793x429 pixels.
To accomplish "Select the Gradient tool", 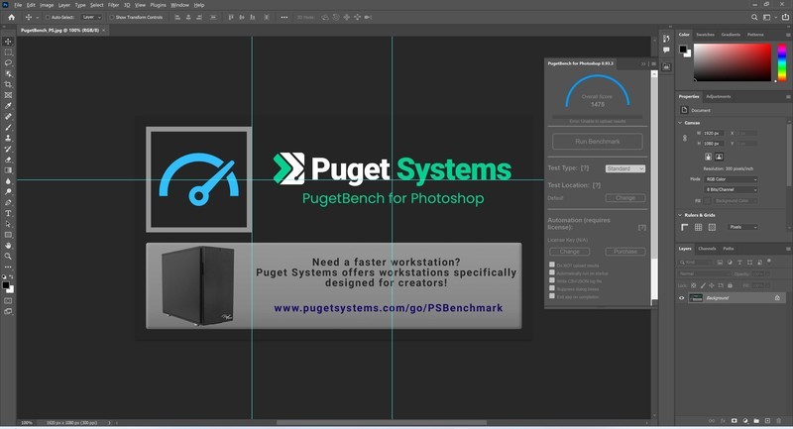I will 8,170.
